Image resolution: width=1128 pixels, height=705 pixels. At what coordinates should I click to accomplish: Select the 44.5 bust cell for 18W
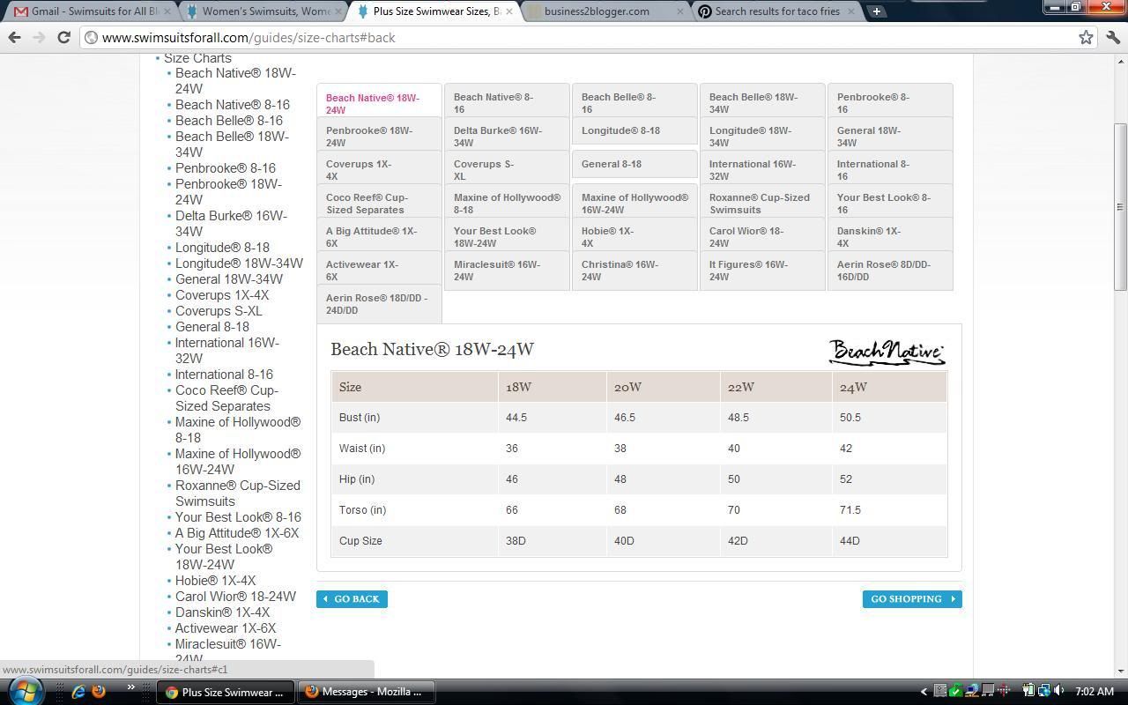[552, 418]
